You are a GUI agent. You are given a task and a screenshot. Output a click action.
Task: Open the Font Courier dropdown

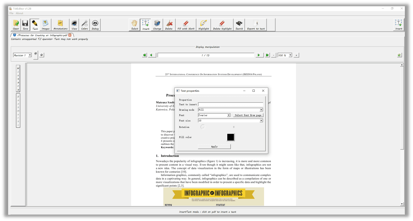(x=214, y=115)
